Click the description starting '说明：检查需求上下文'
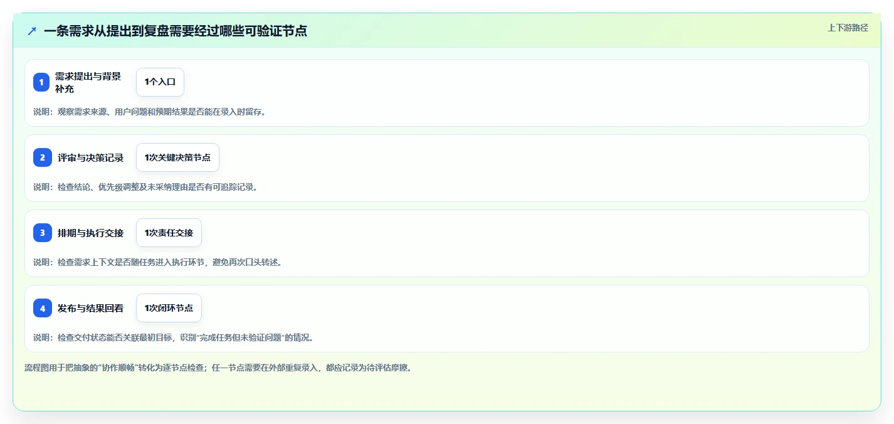Image resolution: width=894 pixels, height=424 pixels. pos(157,262)
